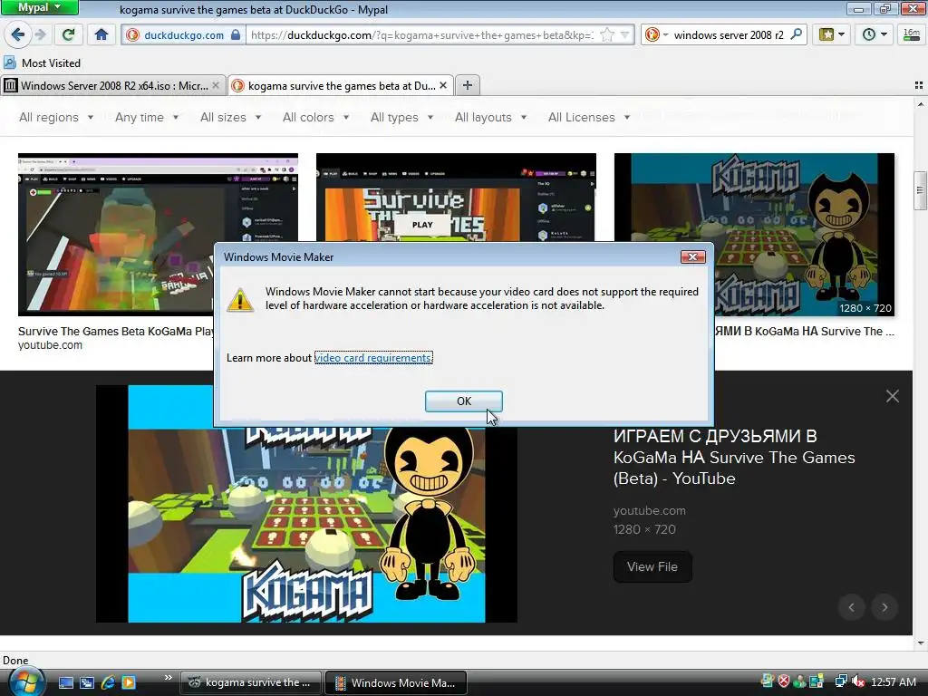Expand the All colors filter
The height and width of the screenshot is (696, 928).
[316, 117]
